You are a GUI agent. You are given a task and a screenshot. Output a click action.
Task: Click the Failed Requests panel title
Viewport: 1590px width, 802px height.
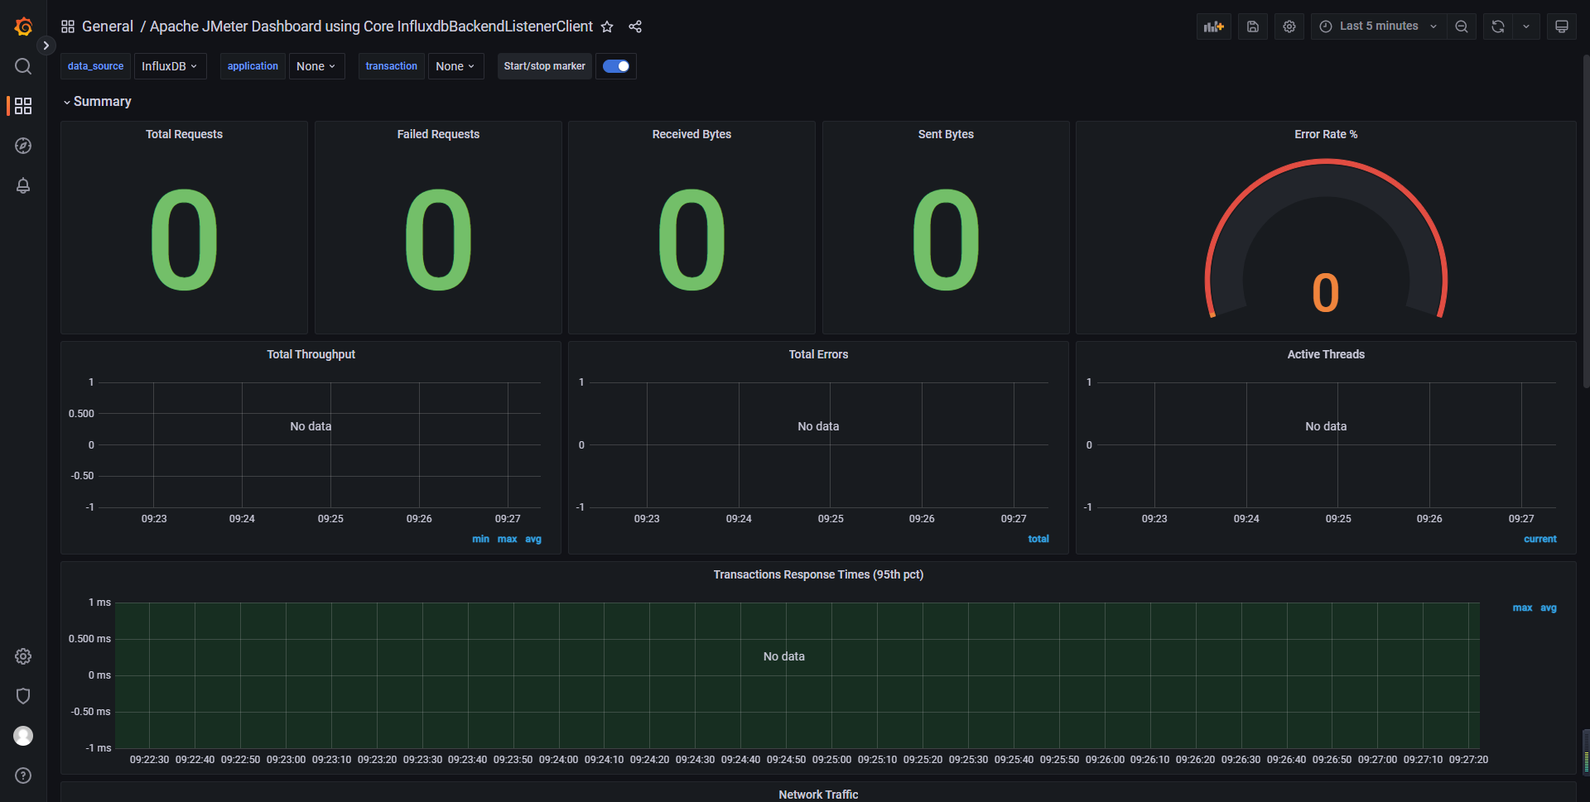438,134
